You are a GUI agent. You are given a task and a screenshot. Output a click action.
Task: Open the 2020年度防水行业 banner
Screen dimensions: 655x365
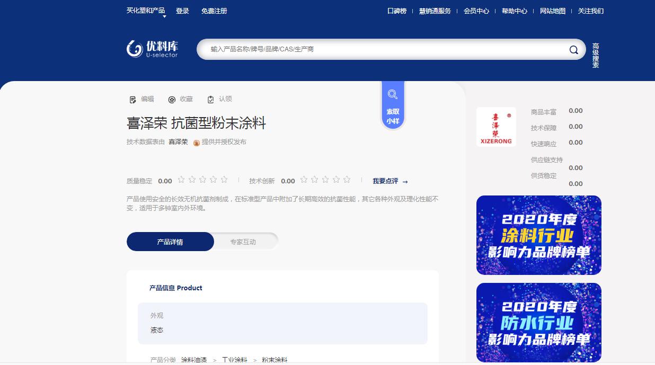[539, 323]
